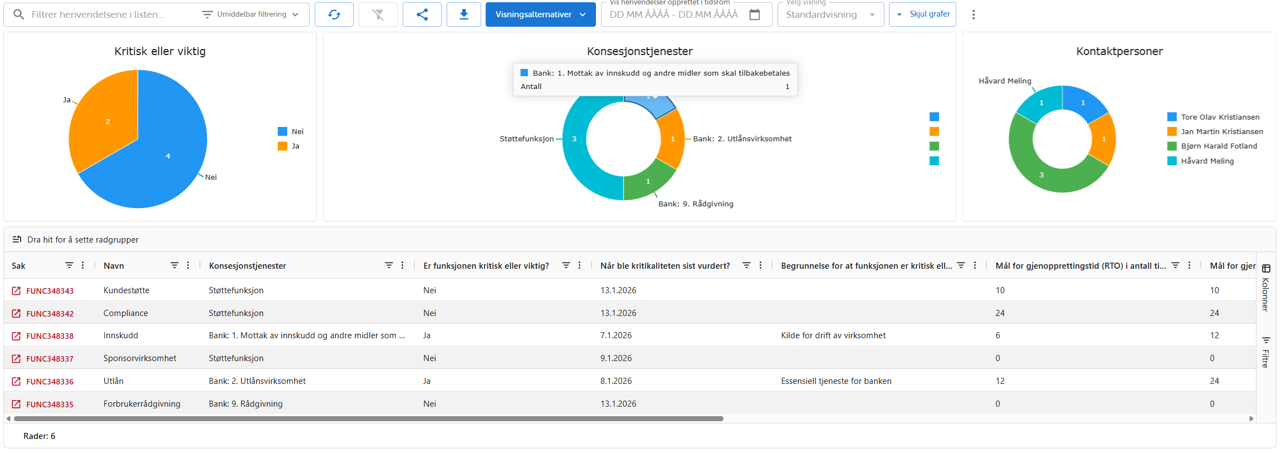Viewport: 1281px width, 454px height.
Task: Click the refresh list icon button
Action: coord(334,14)
